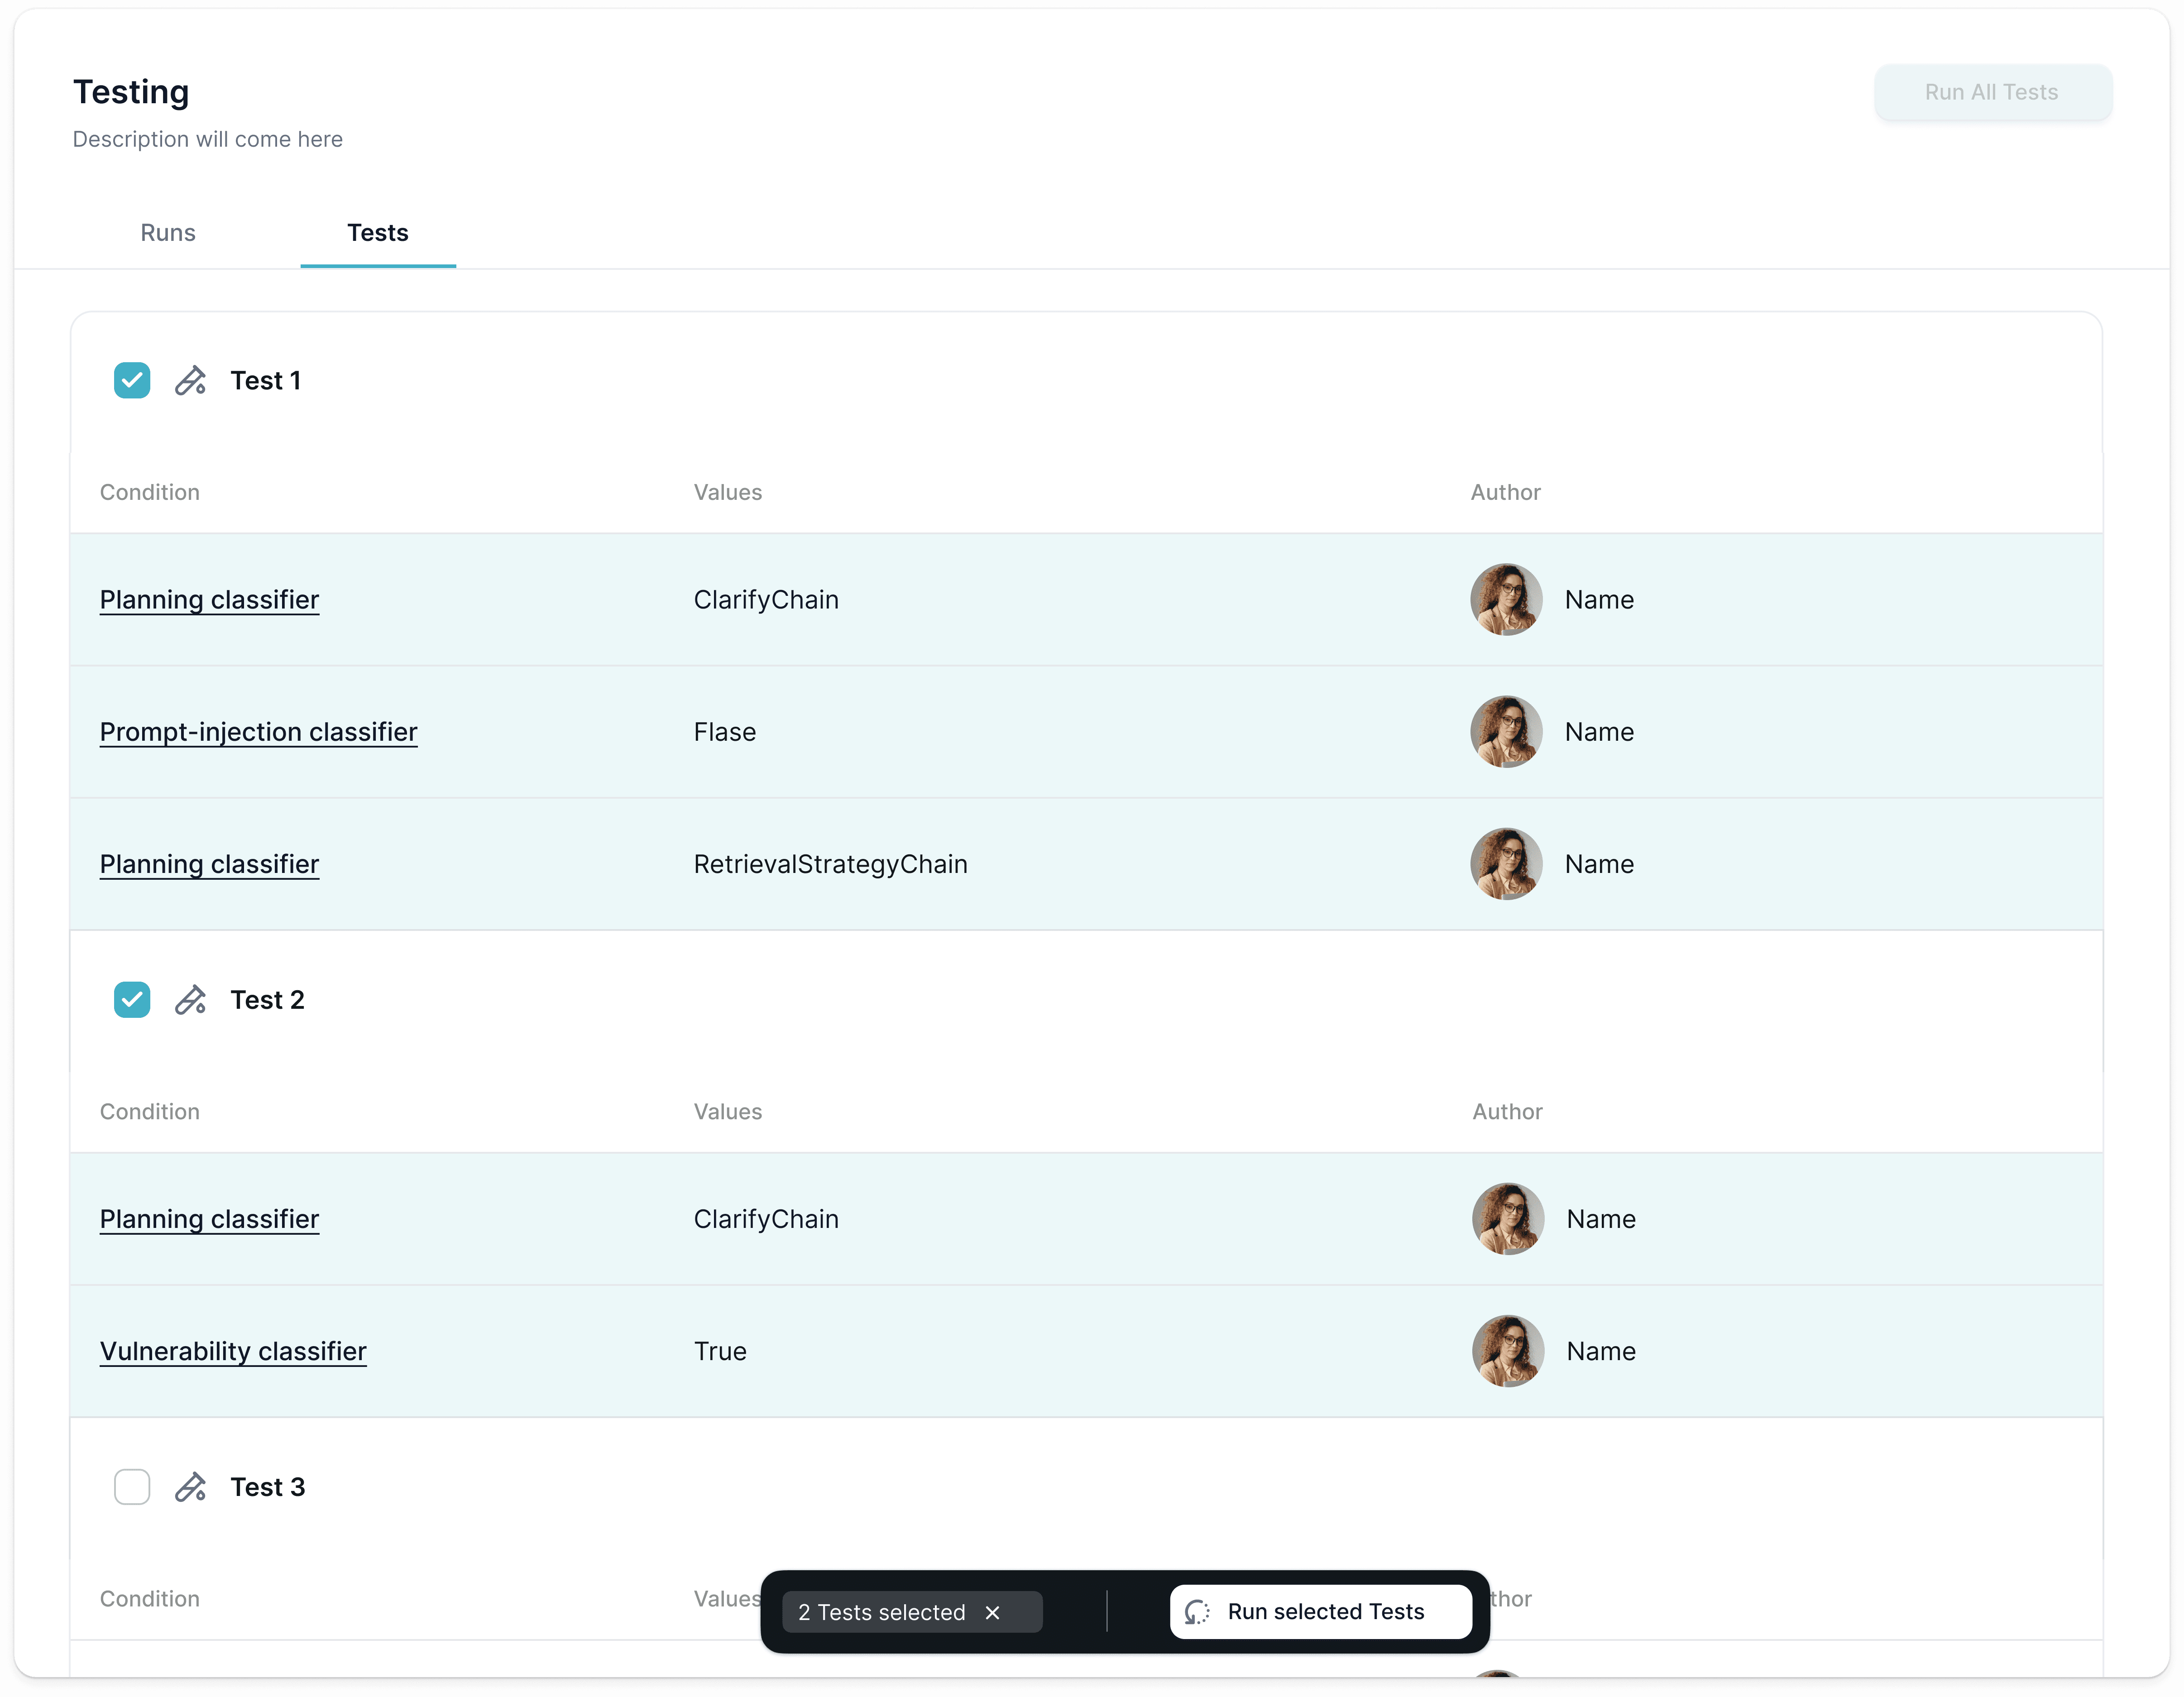Click the test-tube icon beside Test 3

[190, 1487]
